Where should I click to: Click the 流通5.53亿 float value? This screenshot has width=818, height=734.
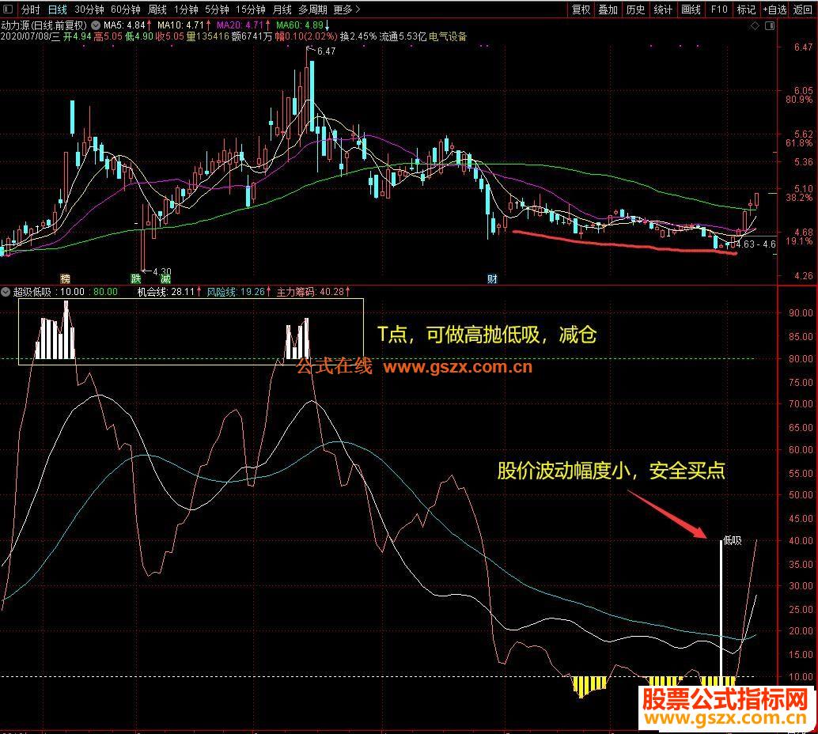click(x=403, y=36)
